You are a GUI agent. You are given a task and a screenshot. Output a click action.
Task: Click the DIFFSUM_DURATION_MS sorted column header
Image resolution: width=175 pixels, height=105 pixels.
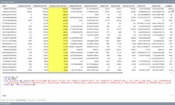[x=58, y=6]
